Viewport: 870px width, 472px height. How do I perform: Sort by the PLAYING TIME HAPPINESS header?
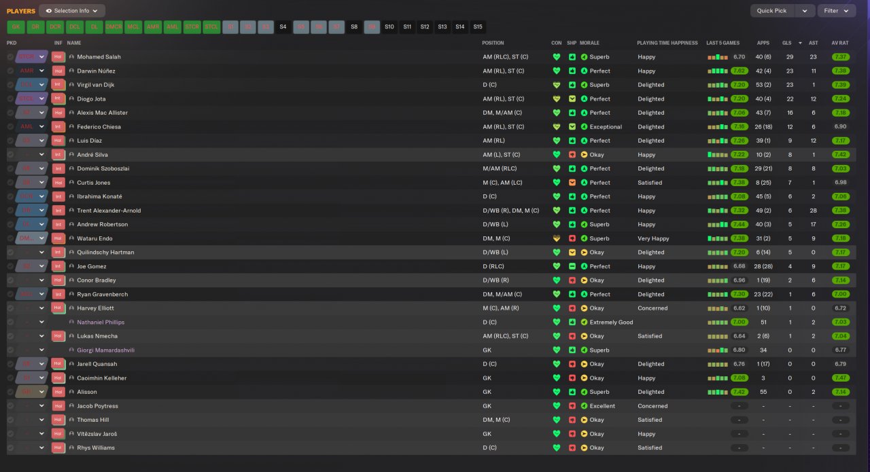pos(667,43)
